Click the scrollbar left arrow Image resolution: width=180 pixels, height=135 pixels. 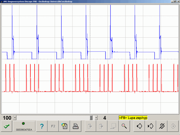point(15,118)
